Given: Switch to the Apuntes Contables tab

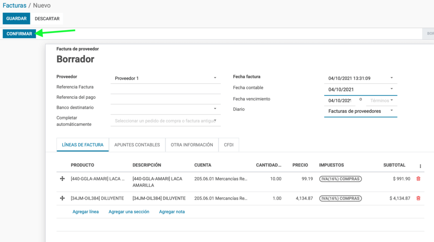Looking at the screenshot, I should click(x=137, y=145).
